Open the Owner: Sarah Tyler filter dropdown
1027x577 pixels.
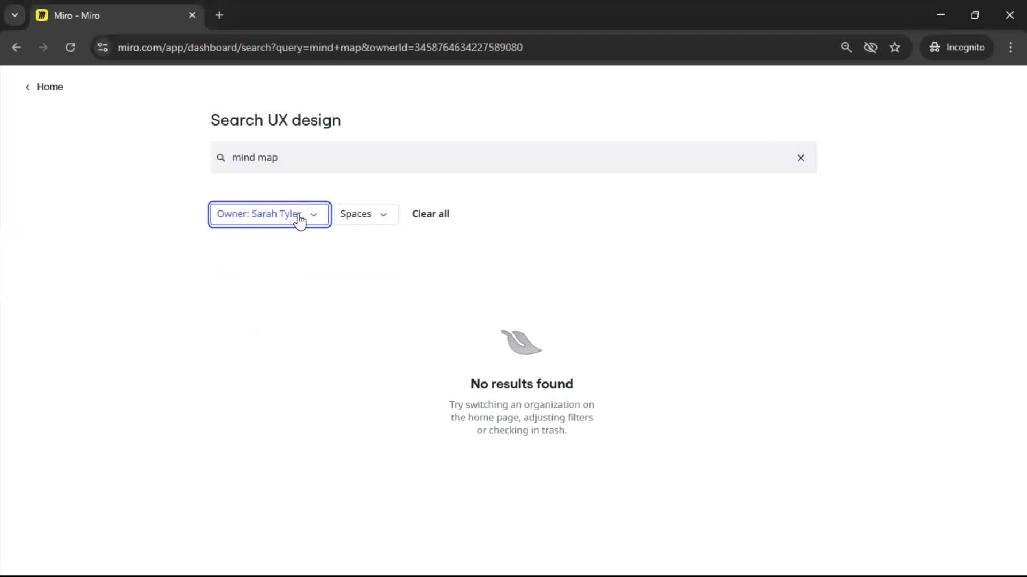coord(270,214)
